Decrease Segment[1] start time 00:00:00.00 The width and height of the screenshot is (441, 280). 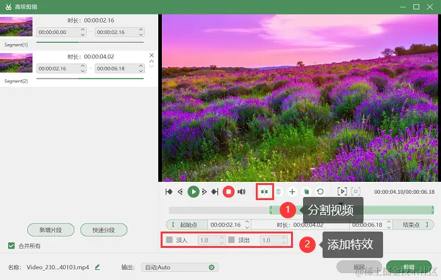click(x=83, y=35)
